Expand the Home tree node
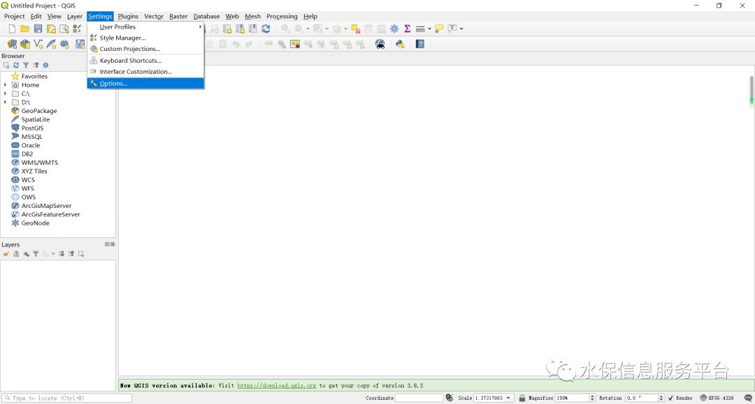Image resolution: width=755 pixels, height=404 pixels. (6, 85)
